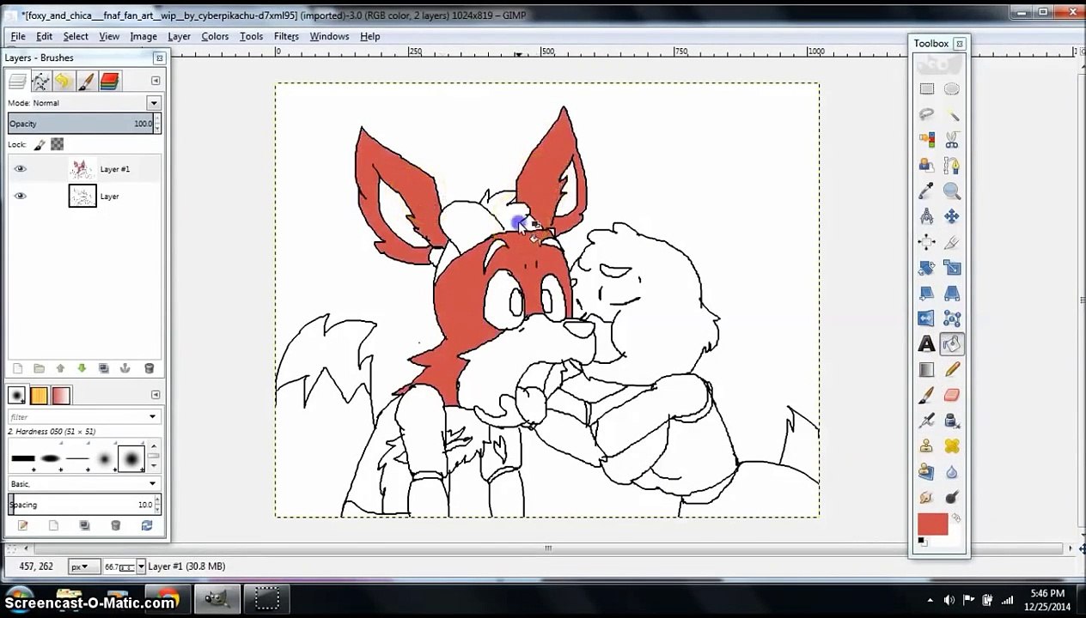
Task: Select the Flip tool
Action: point(926,318)
